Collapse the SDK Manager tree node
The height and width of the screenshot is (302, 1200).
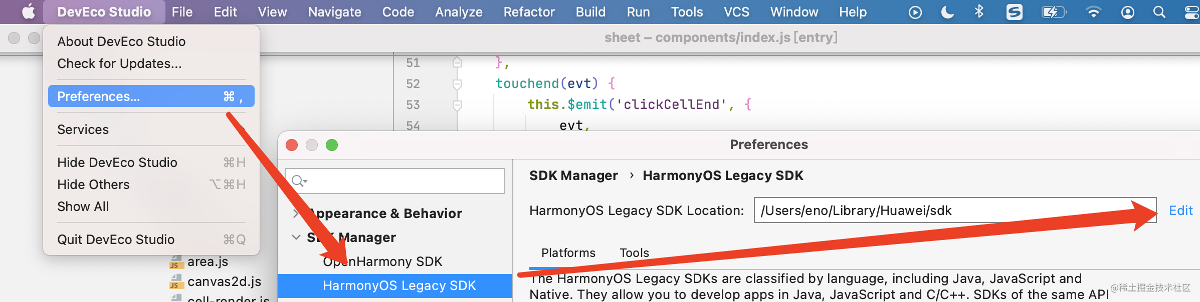coord(296,237)
